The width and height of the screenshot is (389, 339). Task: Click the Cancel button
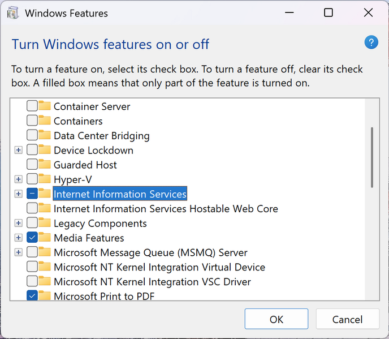coord(347,319)
